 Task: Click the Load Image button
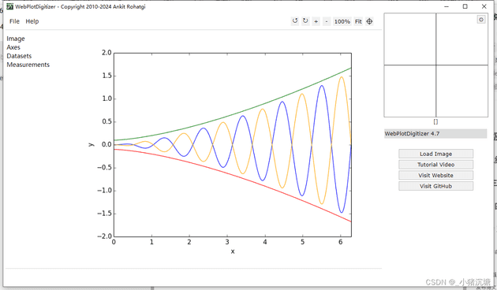click(435, 154)
